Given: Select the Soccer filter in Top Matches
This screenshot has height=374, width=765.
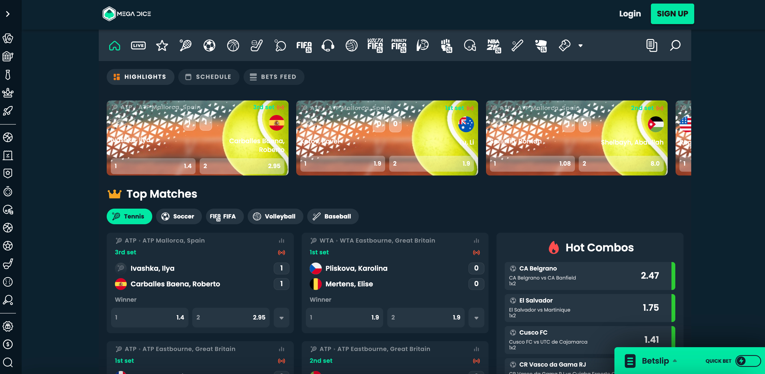Looking at the screenshot, I should [179, 217].
